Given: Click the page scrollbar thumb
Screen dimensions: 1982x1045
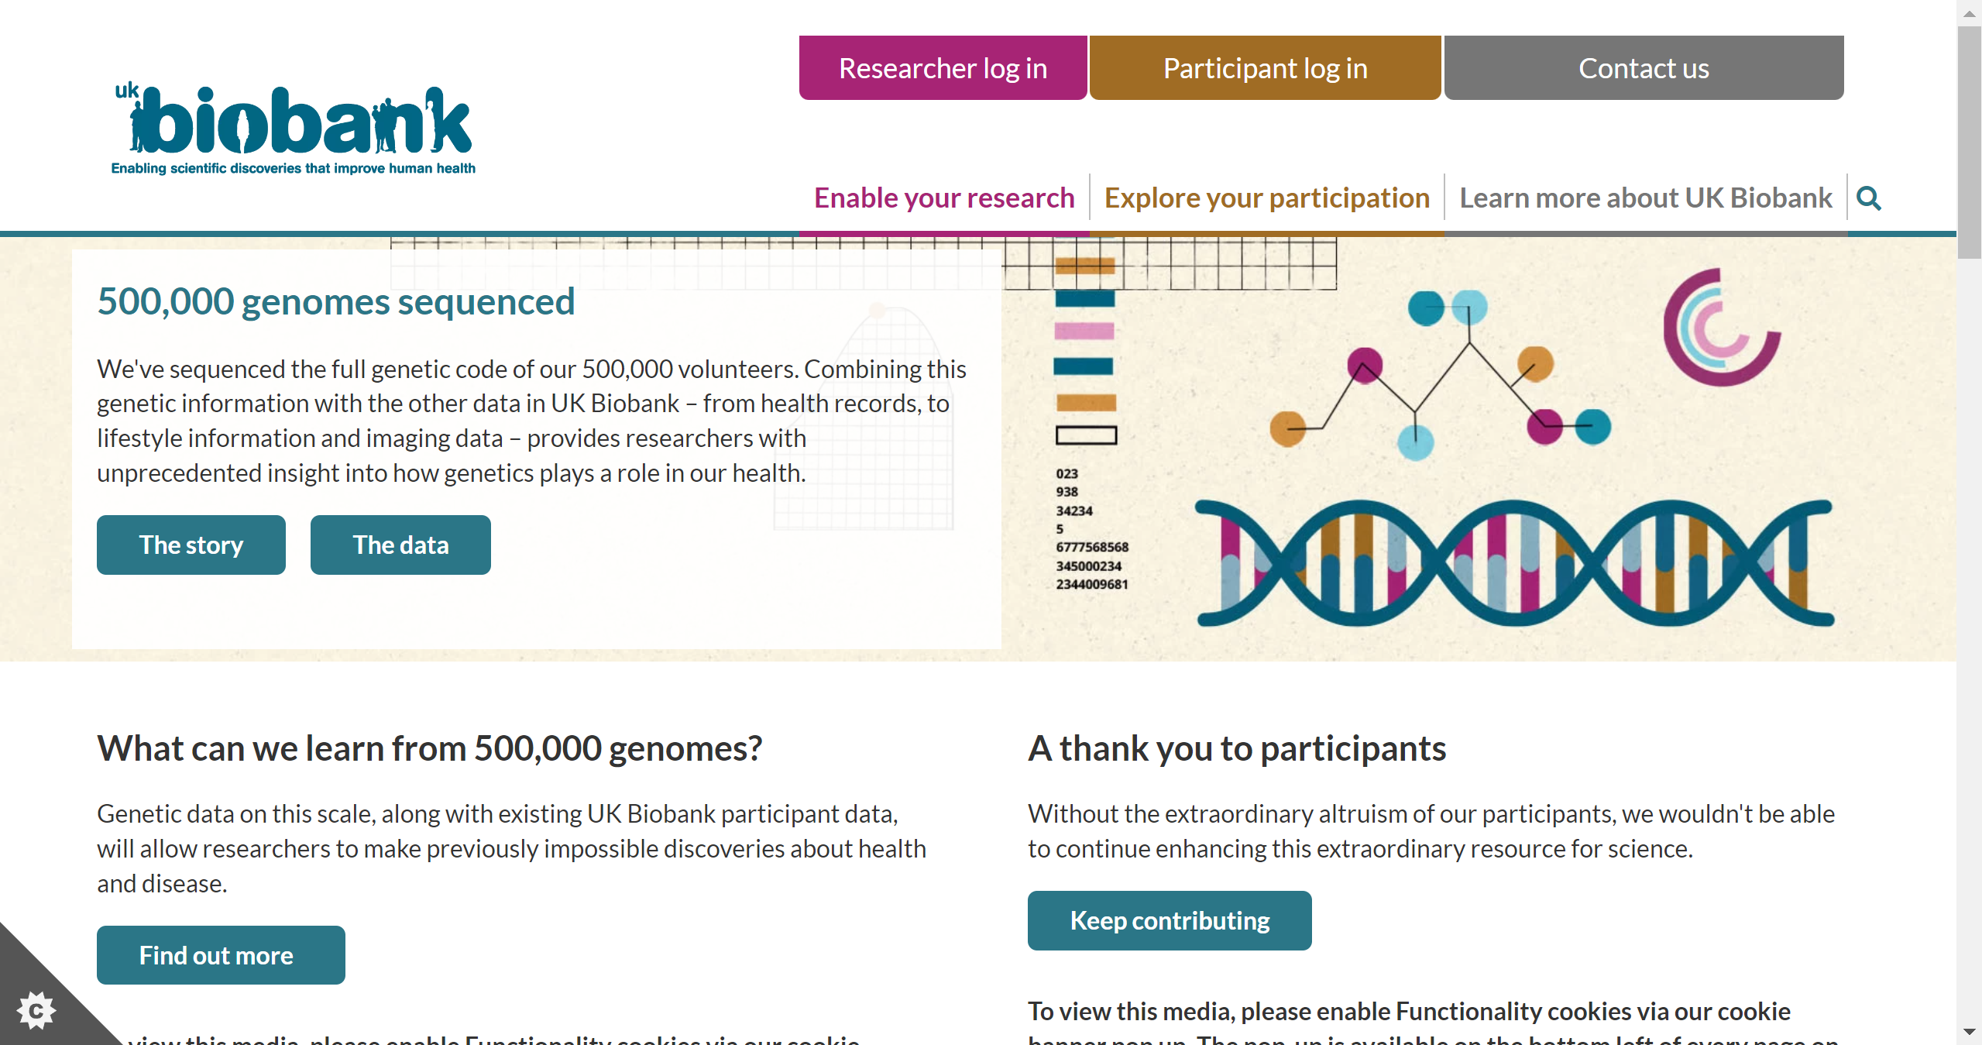Looking at the screenshot, I should tap(1969, 139).
